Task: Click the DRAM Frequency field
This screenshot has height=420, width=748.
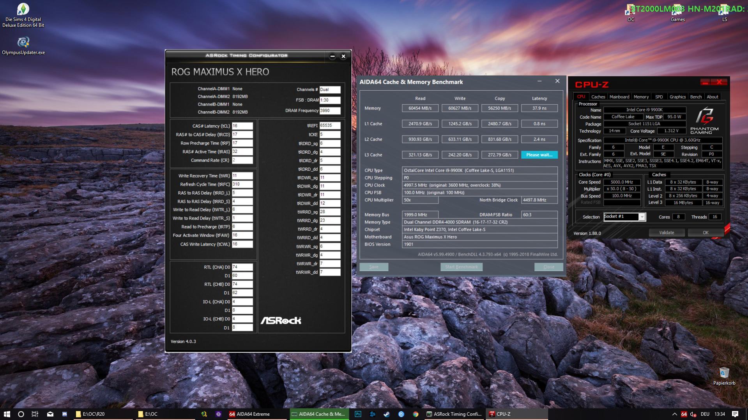Action: (x=330, y=111)
